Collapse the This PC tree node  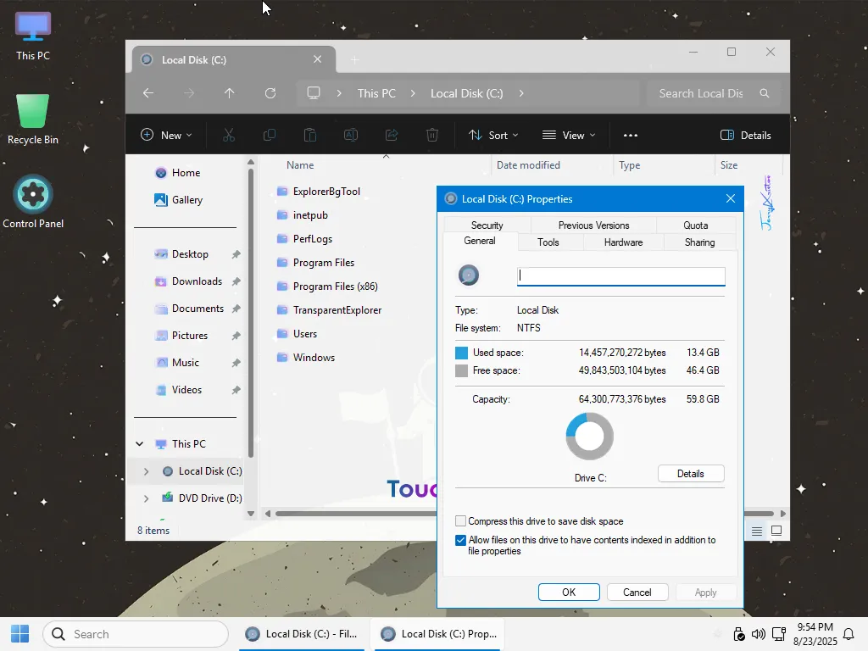140,444
